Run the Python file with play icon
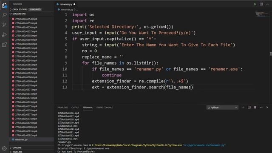 coord(255,4)
